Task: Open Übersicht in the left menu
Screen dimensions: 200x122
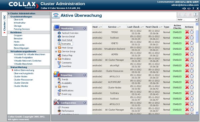Action: (18, 20)
